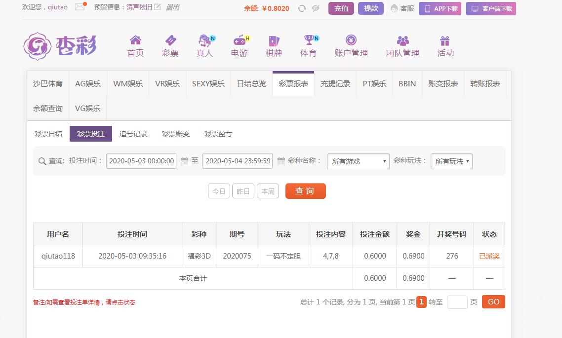
Task: Open the 体育 trophy icon
Action: (309, 40)
